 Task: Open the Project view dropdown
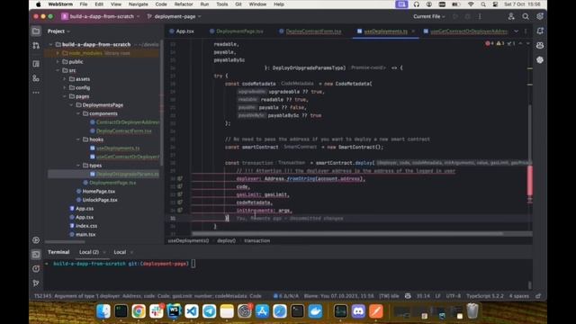(58, 31)
